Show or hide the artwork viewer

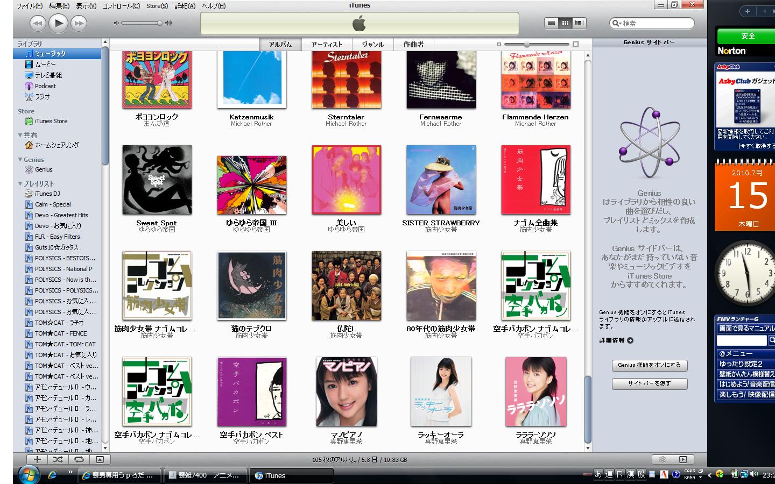tap(100, 459)
